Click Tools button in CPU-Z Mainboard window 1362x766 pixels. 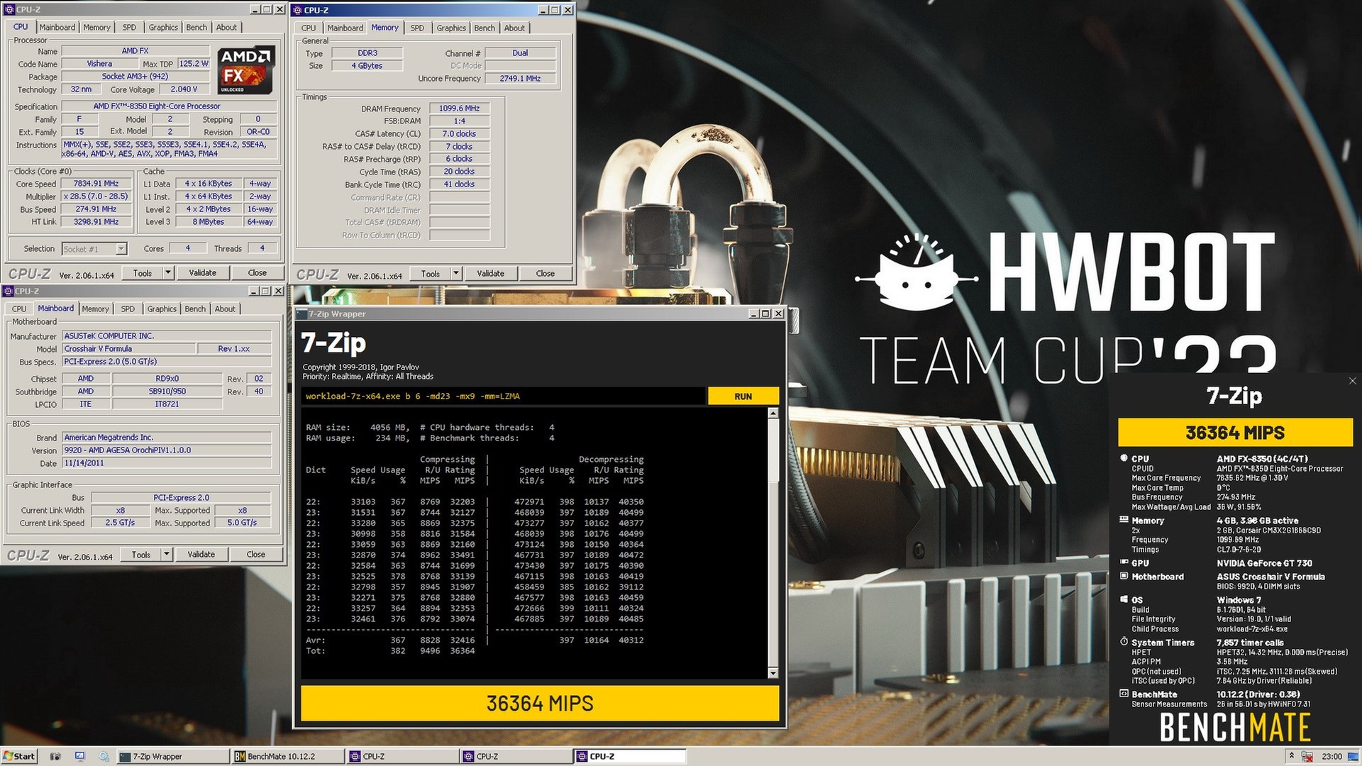click(x=141, y=554)
